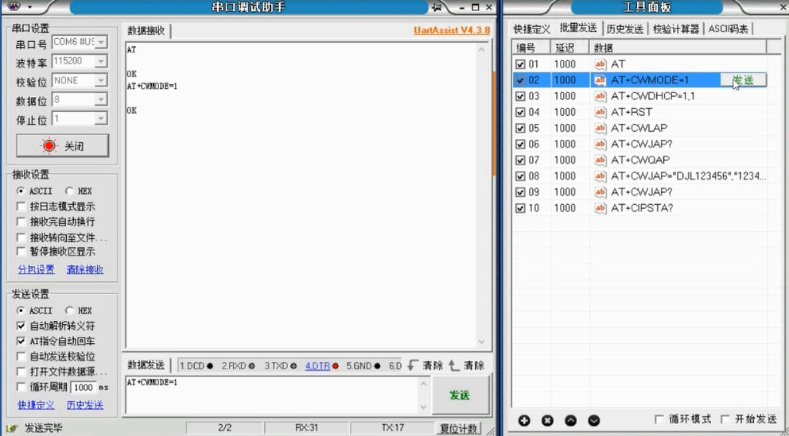Click the add row plus icon
Screen dimensions: 789x436
524,420
